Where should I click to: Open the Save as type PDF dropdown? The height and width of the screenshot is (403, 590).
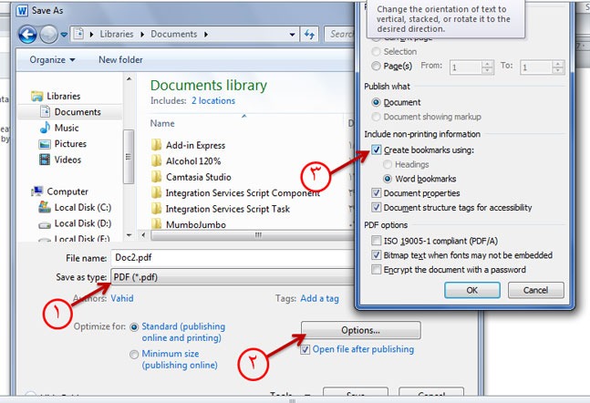pos(233,277)
